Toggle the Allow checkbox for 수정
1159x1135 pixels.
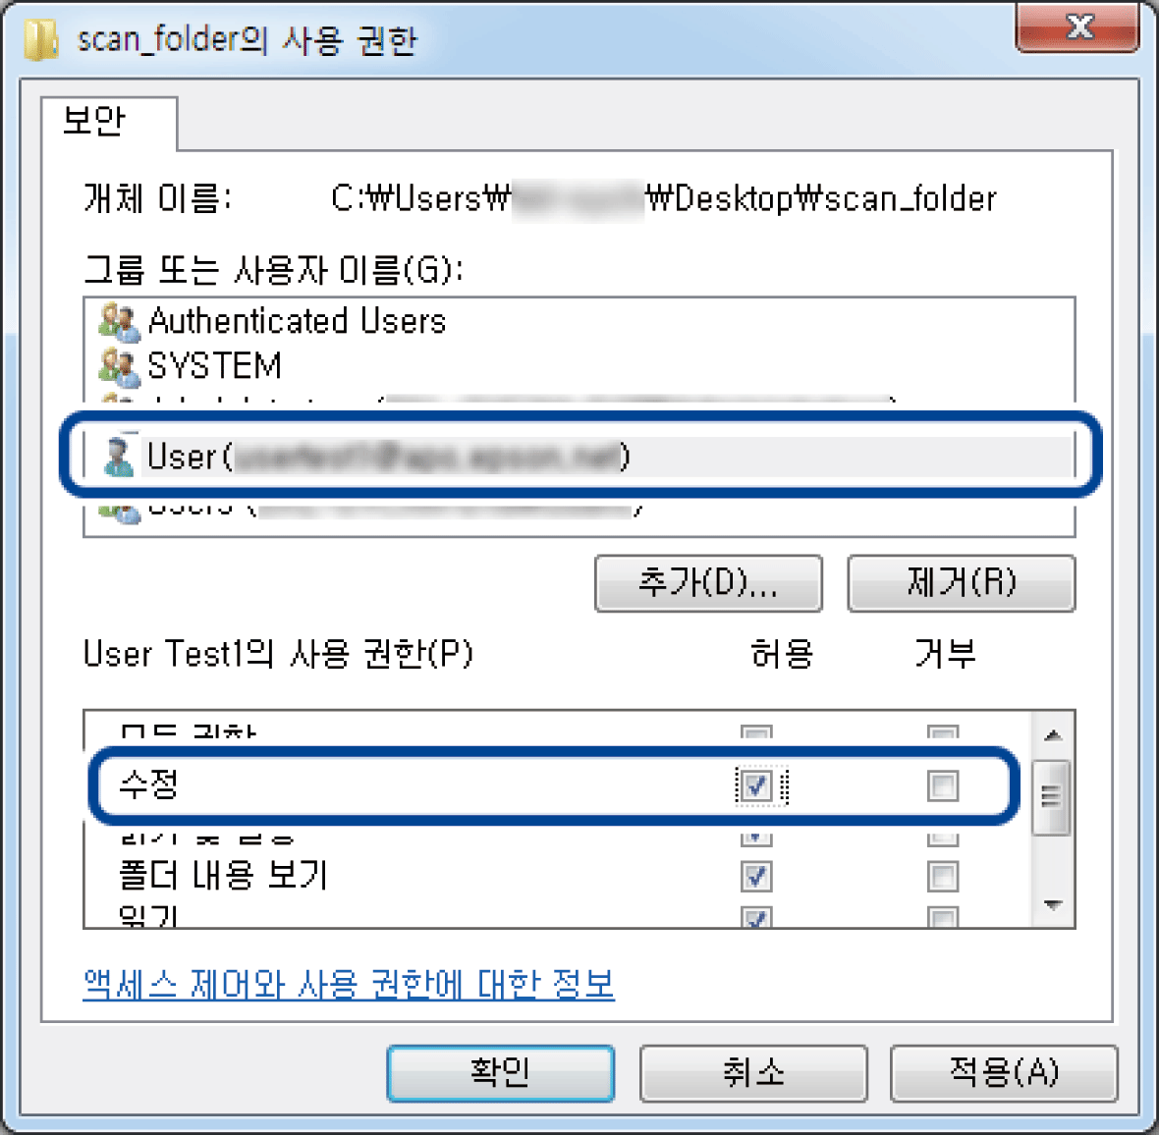pyautogui.click(x=756, y=785)
